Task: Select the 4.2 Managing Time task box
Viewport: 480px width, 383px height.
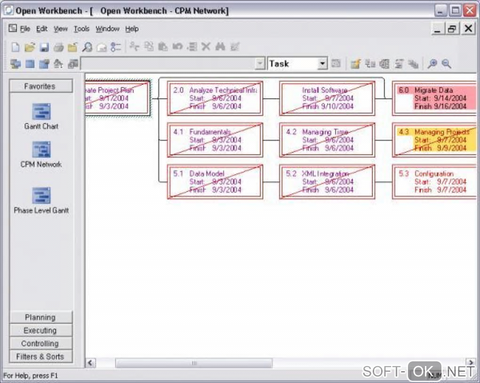Action: click(x=327, y=140)
